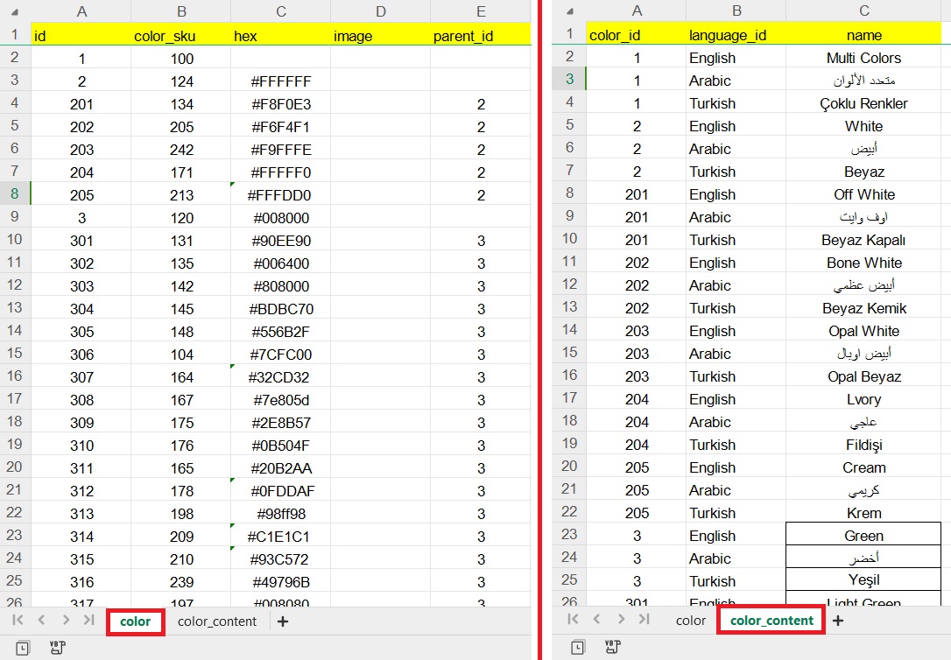951x660 pixels.
Task: Select the active color tab in left pane
Action: (135, 621)
